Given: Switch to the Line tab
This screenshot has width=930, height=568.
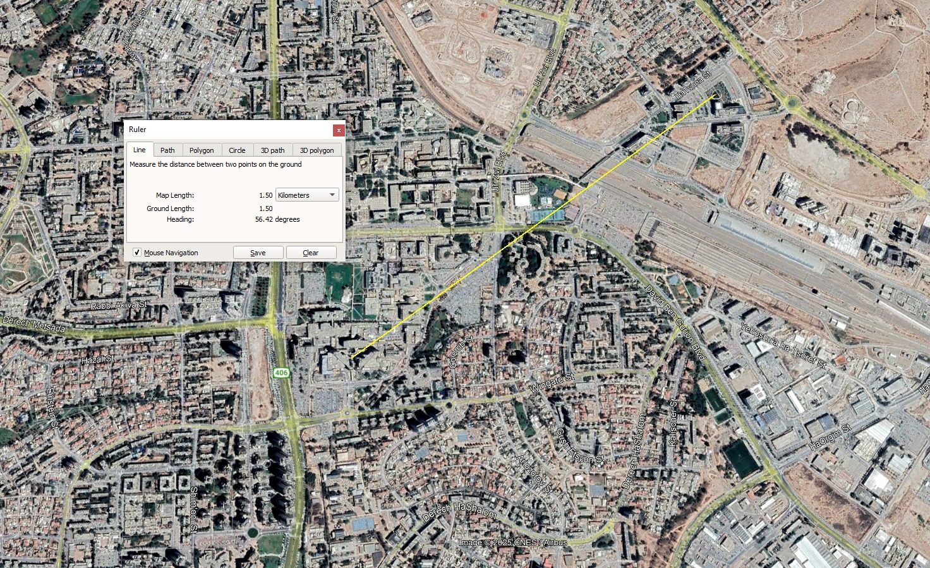Looking at the screenshot, I should [139, 150].
